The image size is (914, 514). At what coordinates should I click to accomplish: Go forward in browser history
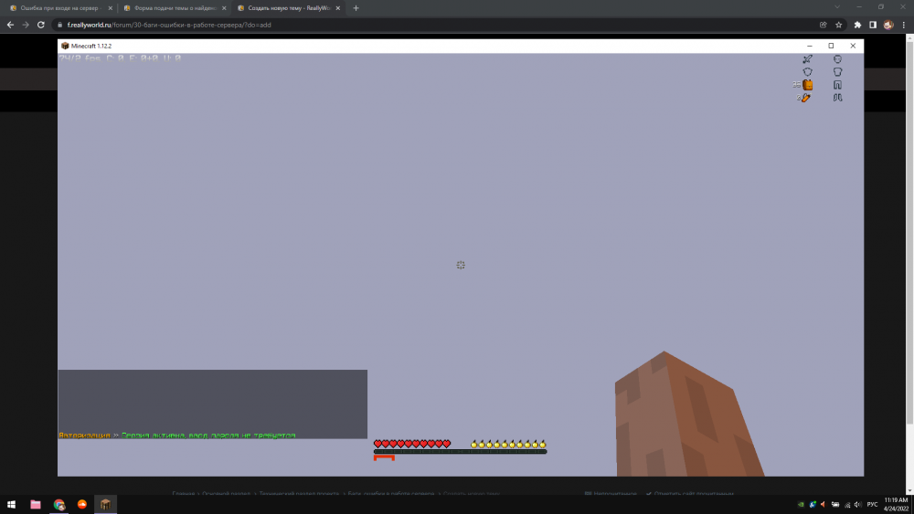pyautogui.click(x=26, y=25)
